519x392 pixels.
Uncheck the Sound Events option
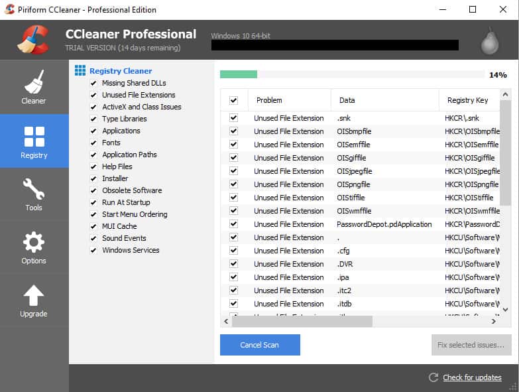click(x=93, y=238)
